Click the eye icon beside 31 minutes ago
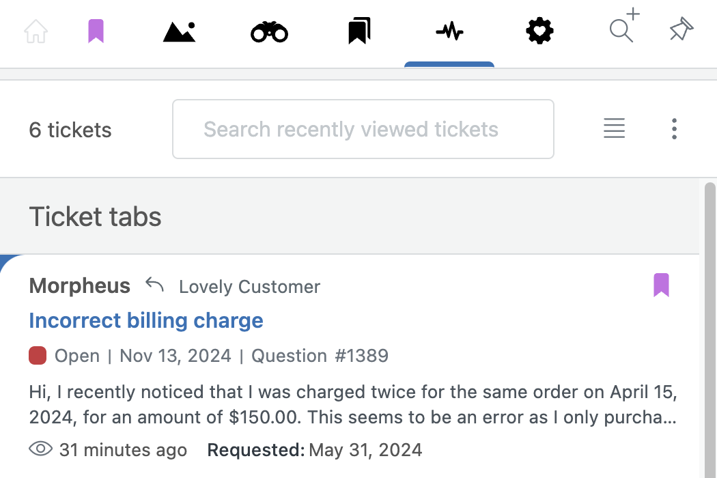This screenshot has width=717, height=478. coord(41,449)
